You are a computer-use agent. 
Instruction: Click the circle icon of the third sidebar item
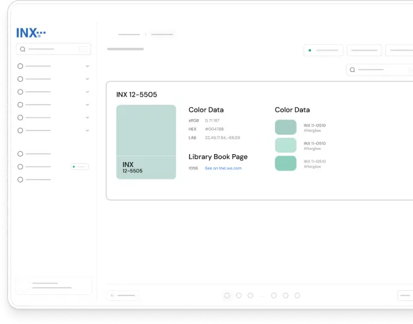pyautogui.click(x=21, y=92)
